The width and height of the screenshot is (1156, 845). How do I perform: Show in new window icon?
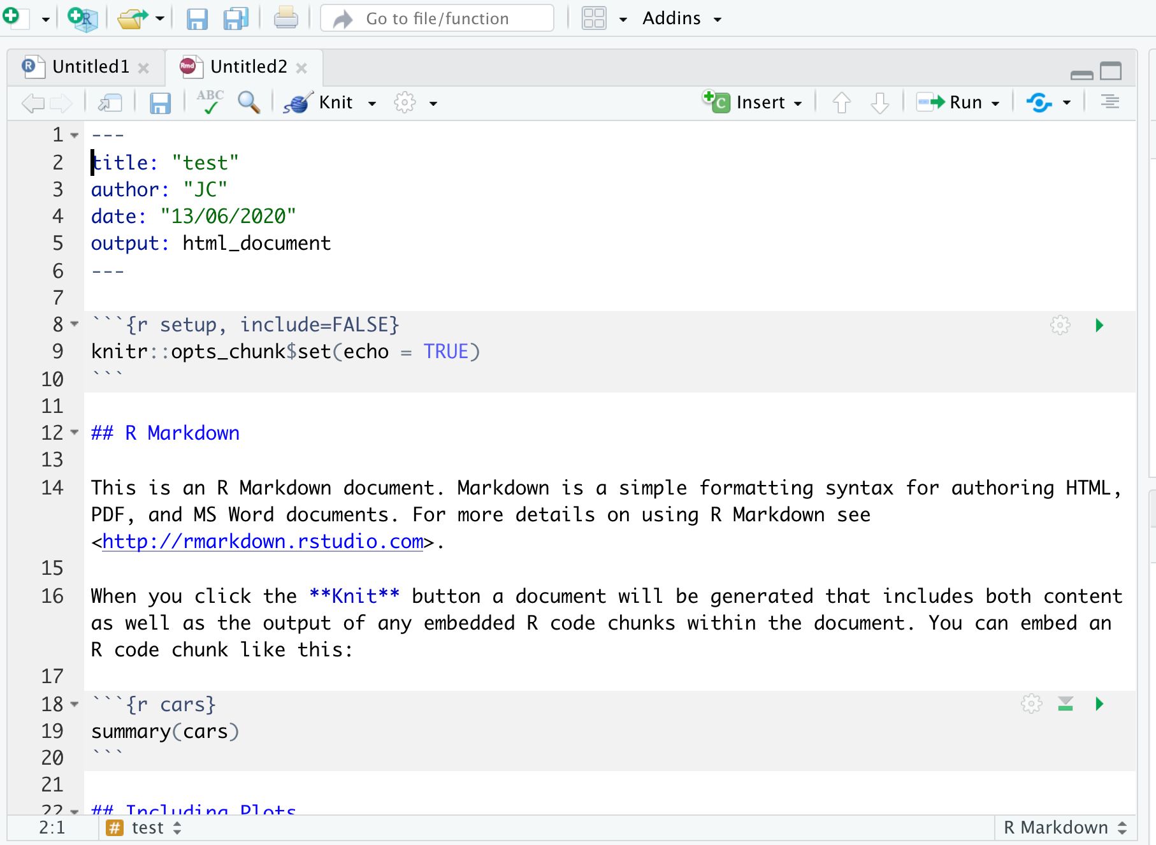tap(110, 103)
